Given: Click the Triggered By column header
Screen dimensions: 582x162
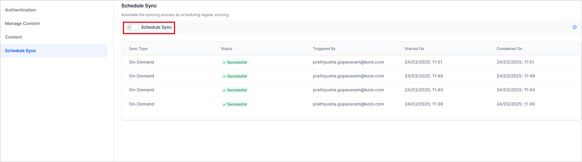Looking at the screenshot, I should [x=324, y=49].
